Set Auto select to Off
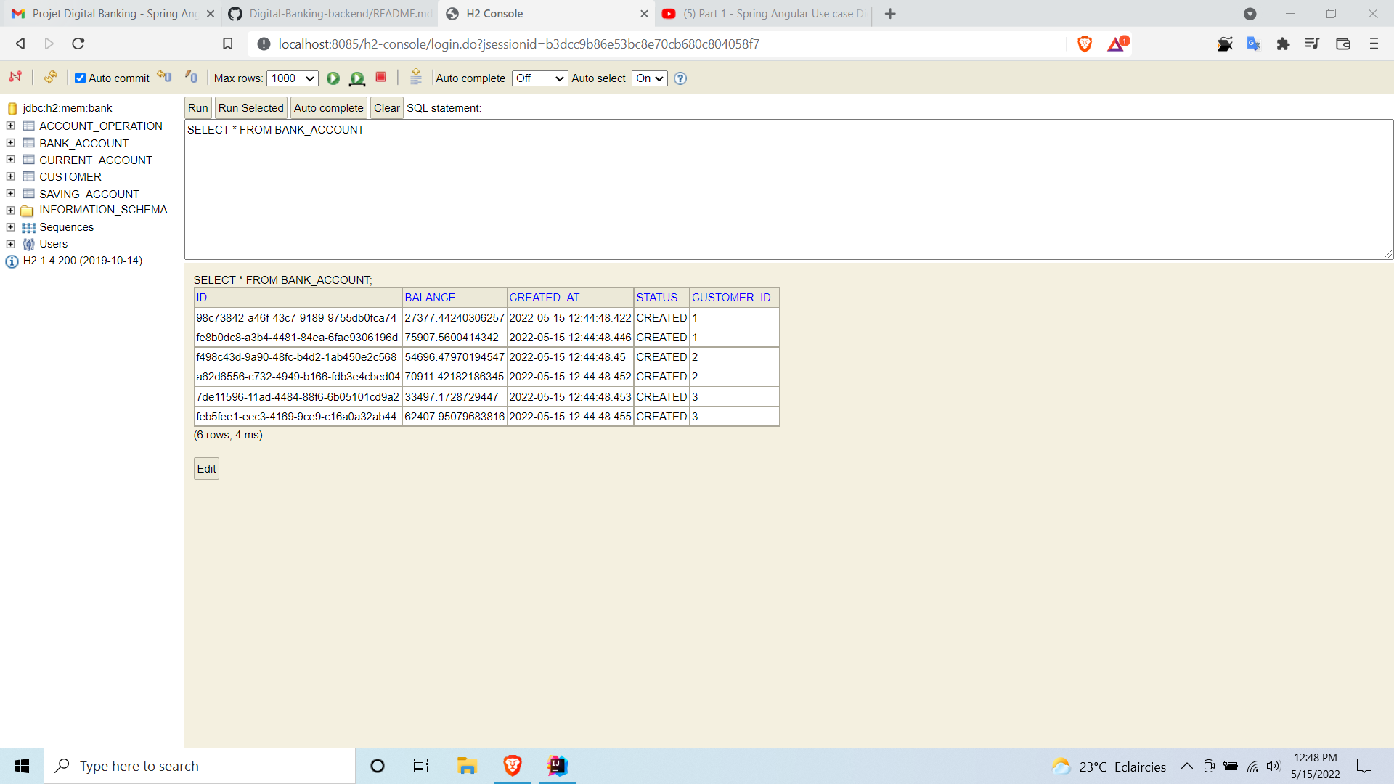The height and width of the screenshot is (784, 1394). point(648,78)
